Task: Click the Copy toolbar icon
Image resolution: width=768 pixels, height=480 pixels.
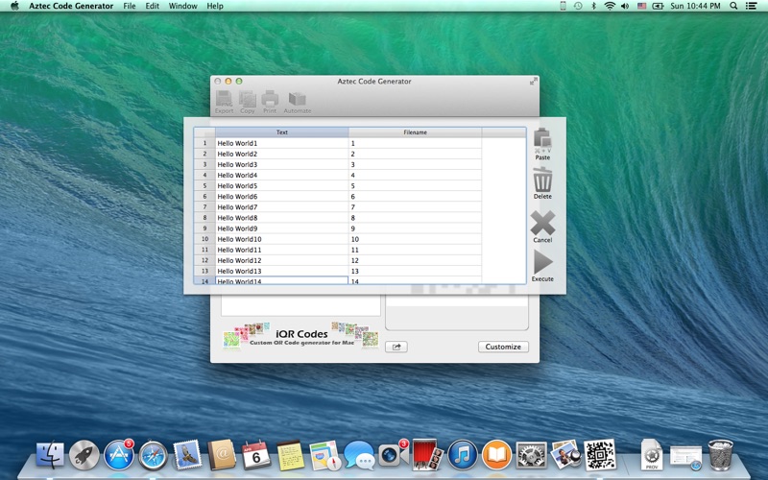Action: click(248, 100)
